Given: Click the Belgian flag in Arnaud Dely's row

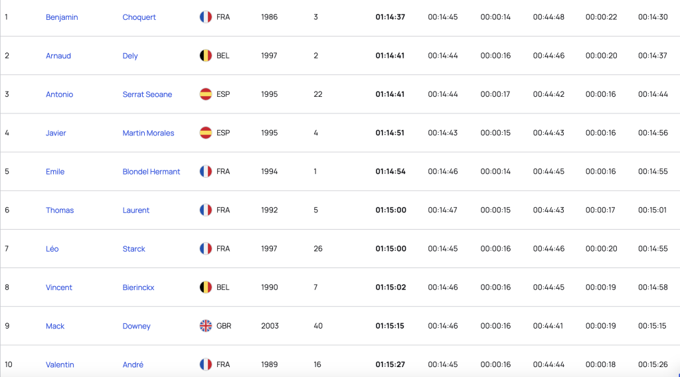Looking at the screenshot, I should coord(206,56).
